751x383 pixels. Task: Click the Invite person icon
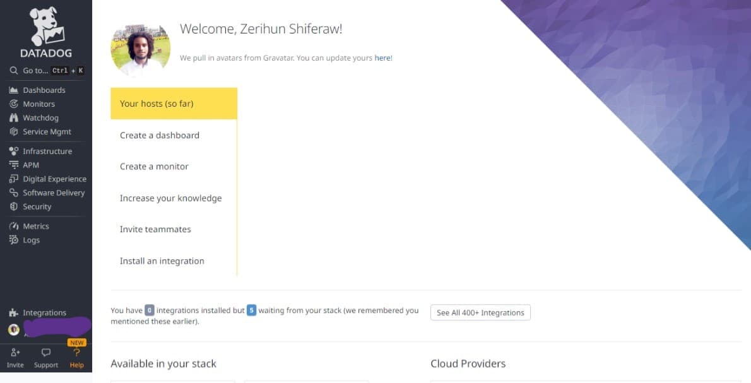15,353
